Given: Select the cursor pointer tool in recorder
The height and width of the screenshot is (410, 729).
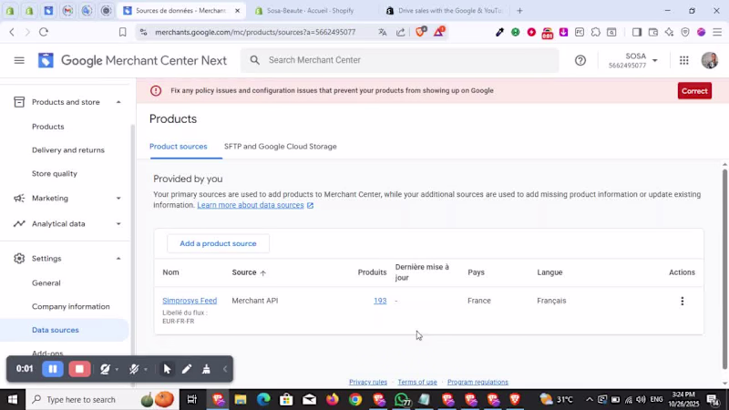Looking at the screenshot, I should click(167, 369).
